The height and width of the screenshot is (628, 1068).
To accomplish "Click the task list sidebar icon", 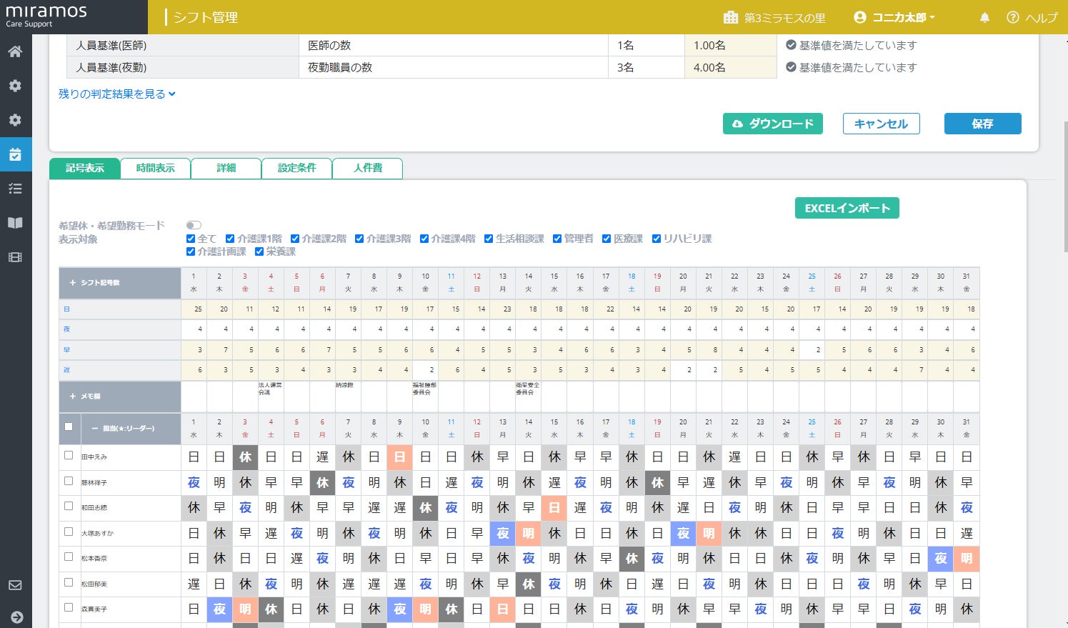I will 15,189.
